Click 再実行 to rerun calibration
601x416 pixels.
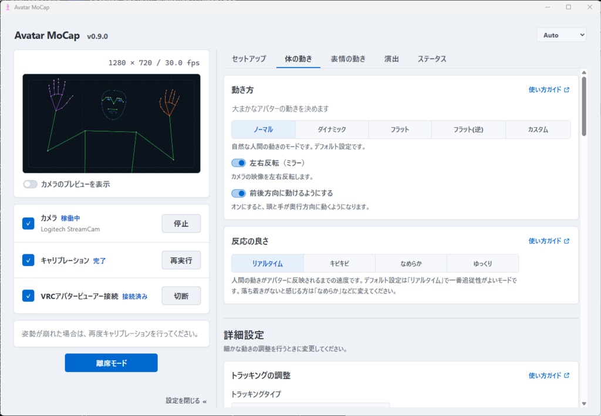181,260
